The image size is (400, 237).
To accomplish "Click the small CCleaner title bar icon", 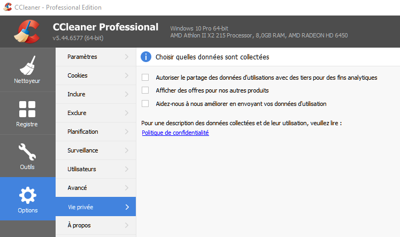I will click(7, 7).
